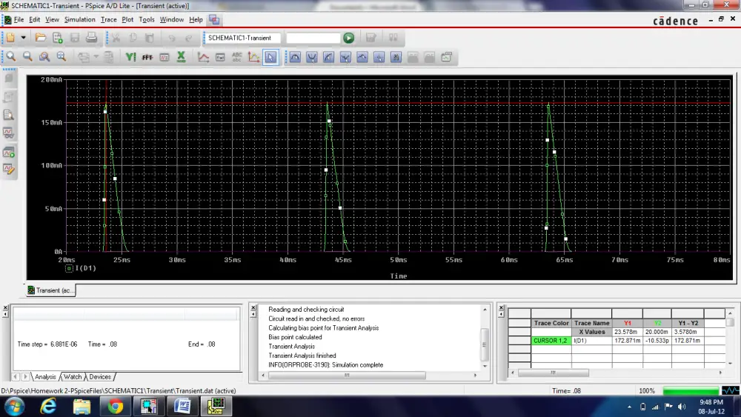Click the View Simulation Output File sidebar icon
This screenshot has height=417, width=741.
[x=8, y=115]
